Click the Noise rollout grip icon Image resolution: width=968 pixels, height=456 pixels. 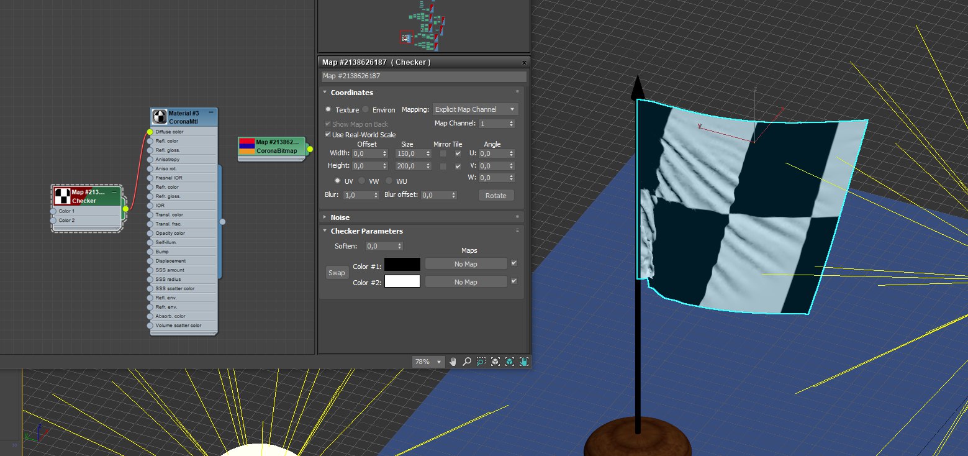tap(517, 217)
